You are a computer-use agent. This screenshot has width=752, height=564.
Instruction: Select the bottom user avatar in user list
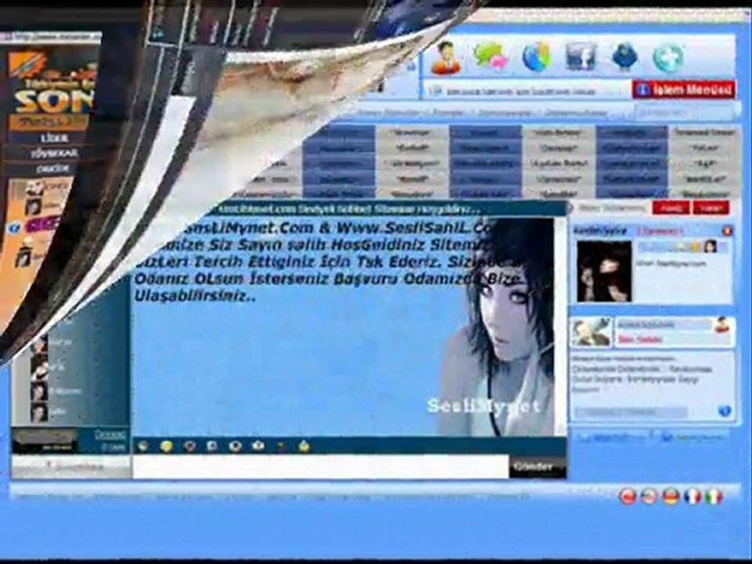[x=39, y=412]
